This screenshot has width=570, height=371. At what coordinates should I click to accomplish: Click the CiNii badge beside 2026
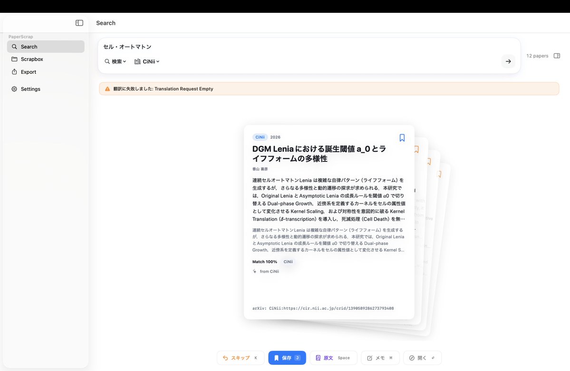tap(260, 137)
